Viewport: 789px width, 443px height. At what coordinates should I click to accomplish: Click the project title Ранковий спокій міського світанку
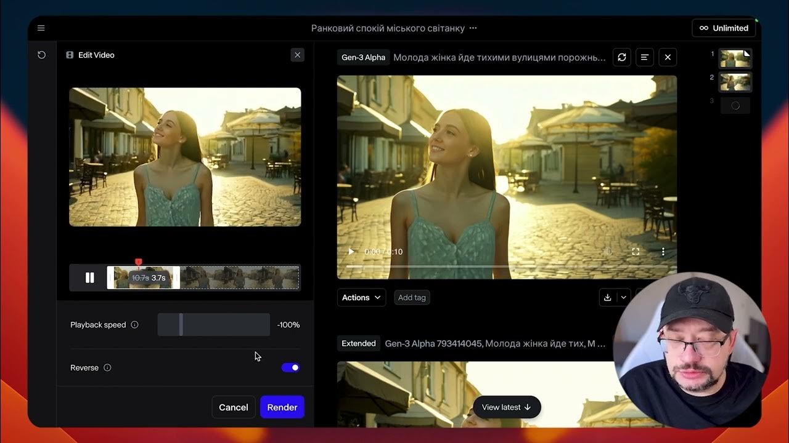pos(388,28)
